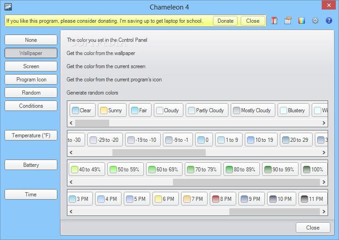339x240 pixels.
Task: Pick the 9 PM time color swatch
Action: tap(252, 199)
